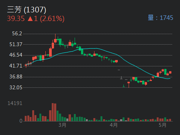This screenshot has width=180, height=135.
Task: Click the 5月 date axis marker
Action: (162, 125)
